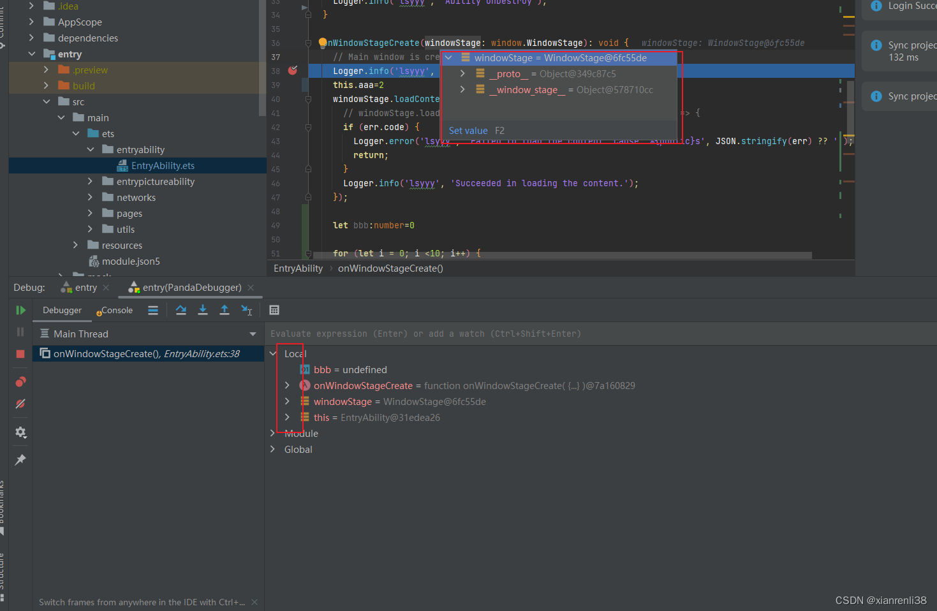
Task: Expand the windowStage variable node
Action: click(287, 401)
